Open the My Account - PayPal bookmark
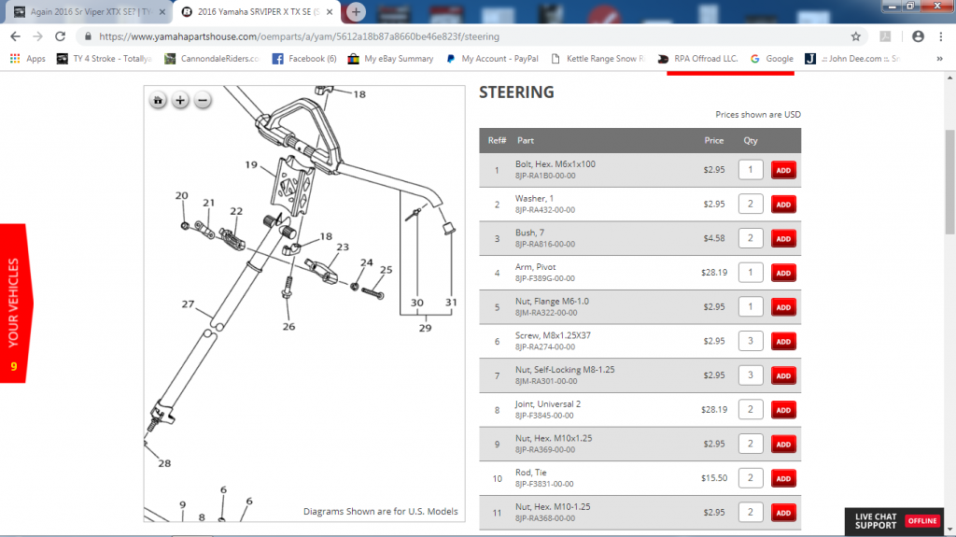This screenshot has height=537, width=956. tap(492, 59)
